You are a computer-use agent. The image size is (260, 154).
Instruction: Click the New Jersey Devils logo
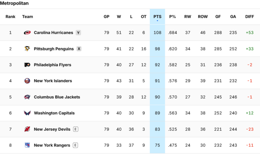point(27,129)
